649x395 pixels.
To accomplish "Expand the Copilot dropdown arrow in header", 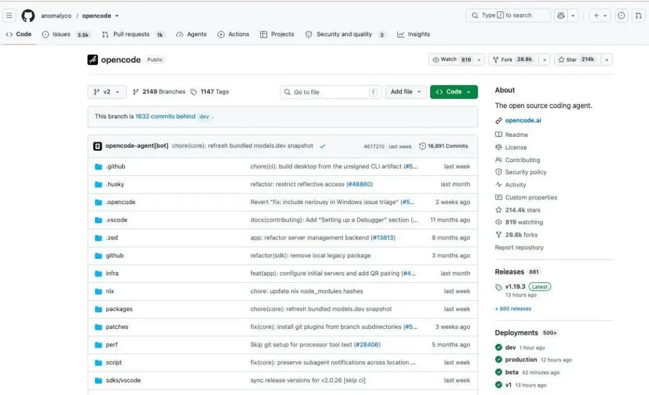I will click(573, 15).
